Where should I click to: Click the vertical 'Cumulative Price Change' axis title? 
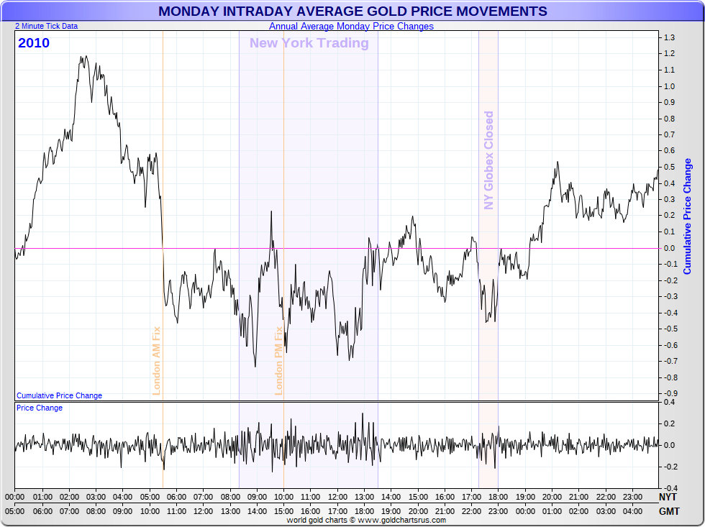pyautogui.click(x=687, y=216)
